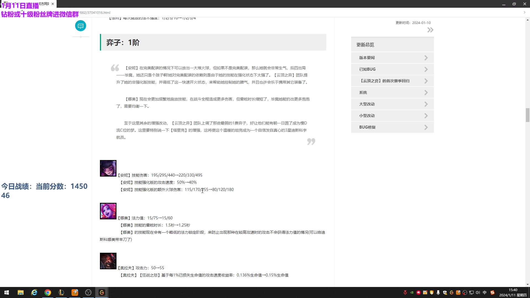
Task: Click Nami's champion portrait icon
Action: (108, 211)
